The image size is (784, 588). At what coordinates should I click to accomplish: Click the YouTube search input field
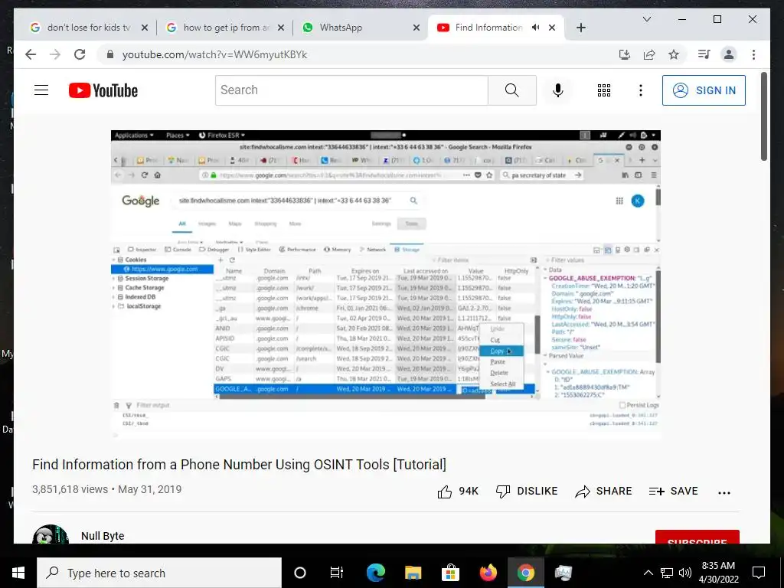tap(351, 90)
